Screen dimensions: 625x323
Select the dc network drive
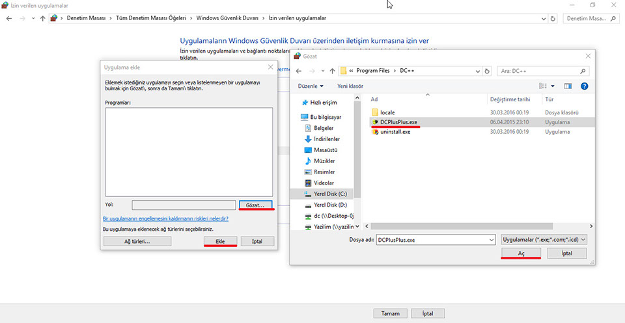pyautogui.click(x=333, y=216)
